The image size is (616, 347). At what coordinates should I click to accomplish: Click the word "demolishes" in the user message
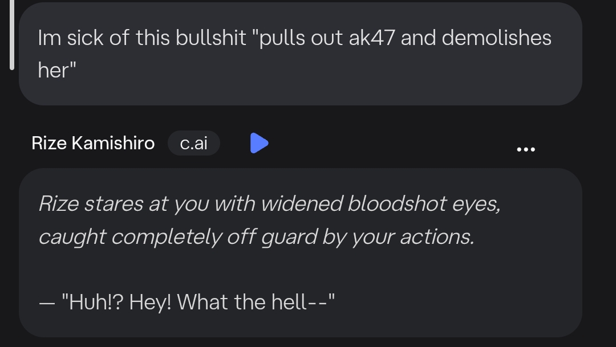coord(496,38)
